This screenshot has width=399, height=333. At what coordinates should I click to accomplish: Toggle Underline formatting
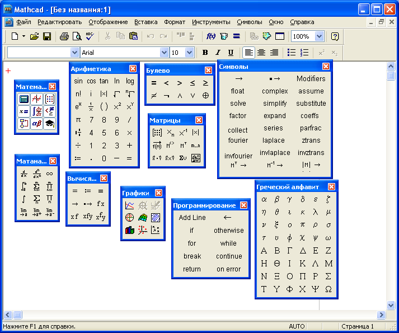231,53
